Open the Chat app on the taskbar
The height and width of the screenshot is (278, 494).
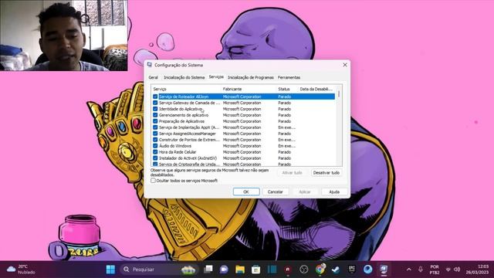(224, 270)
